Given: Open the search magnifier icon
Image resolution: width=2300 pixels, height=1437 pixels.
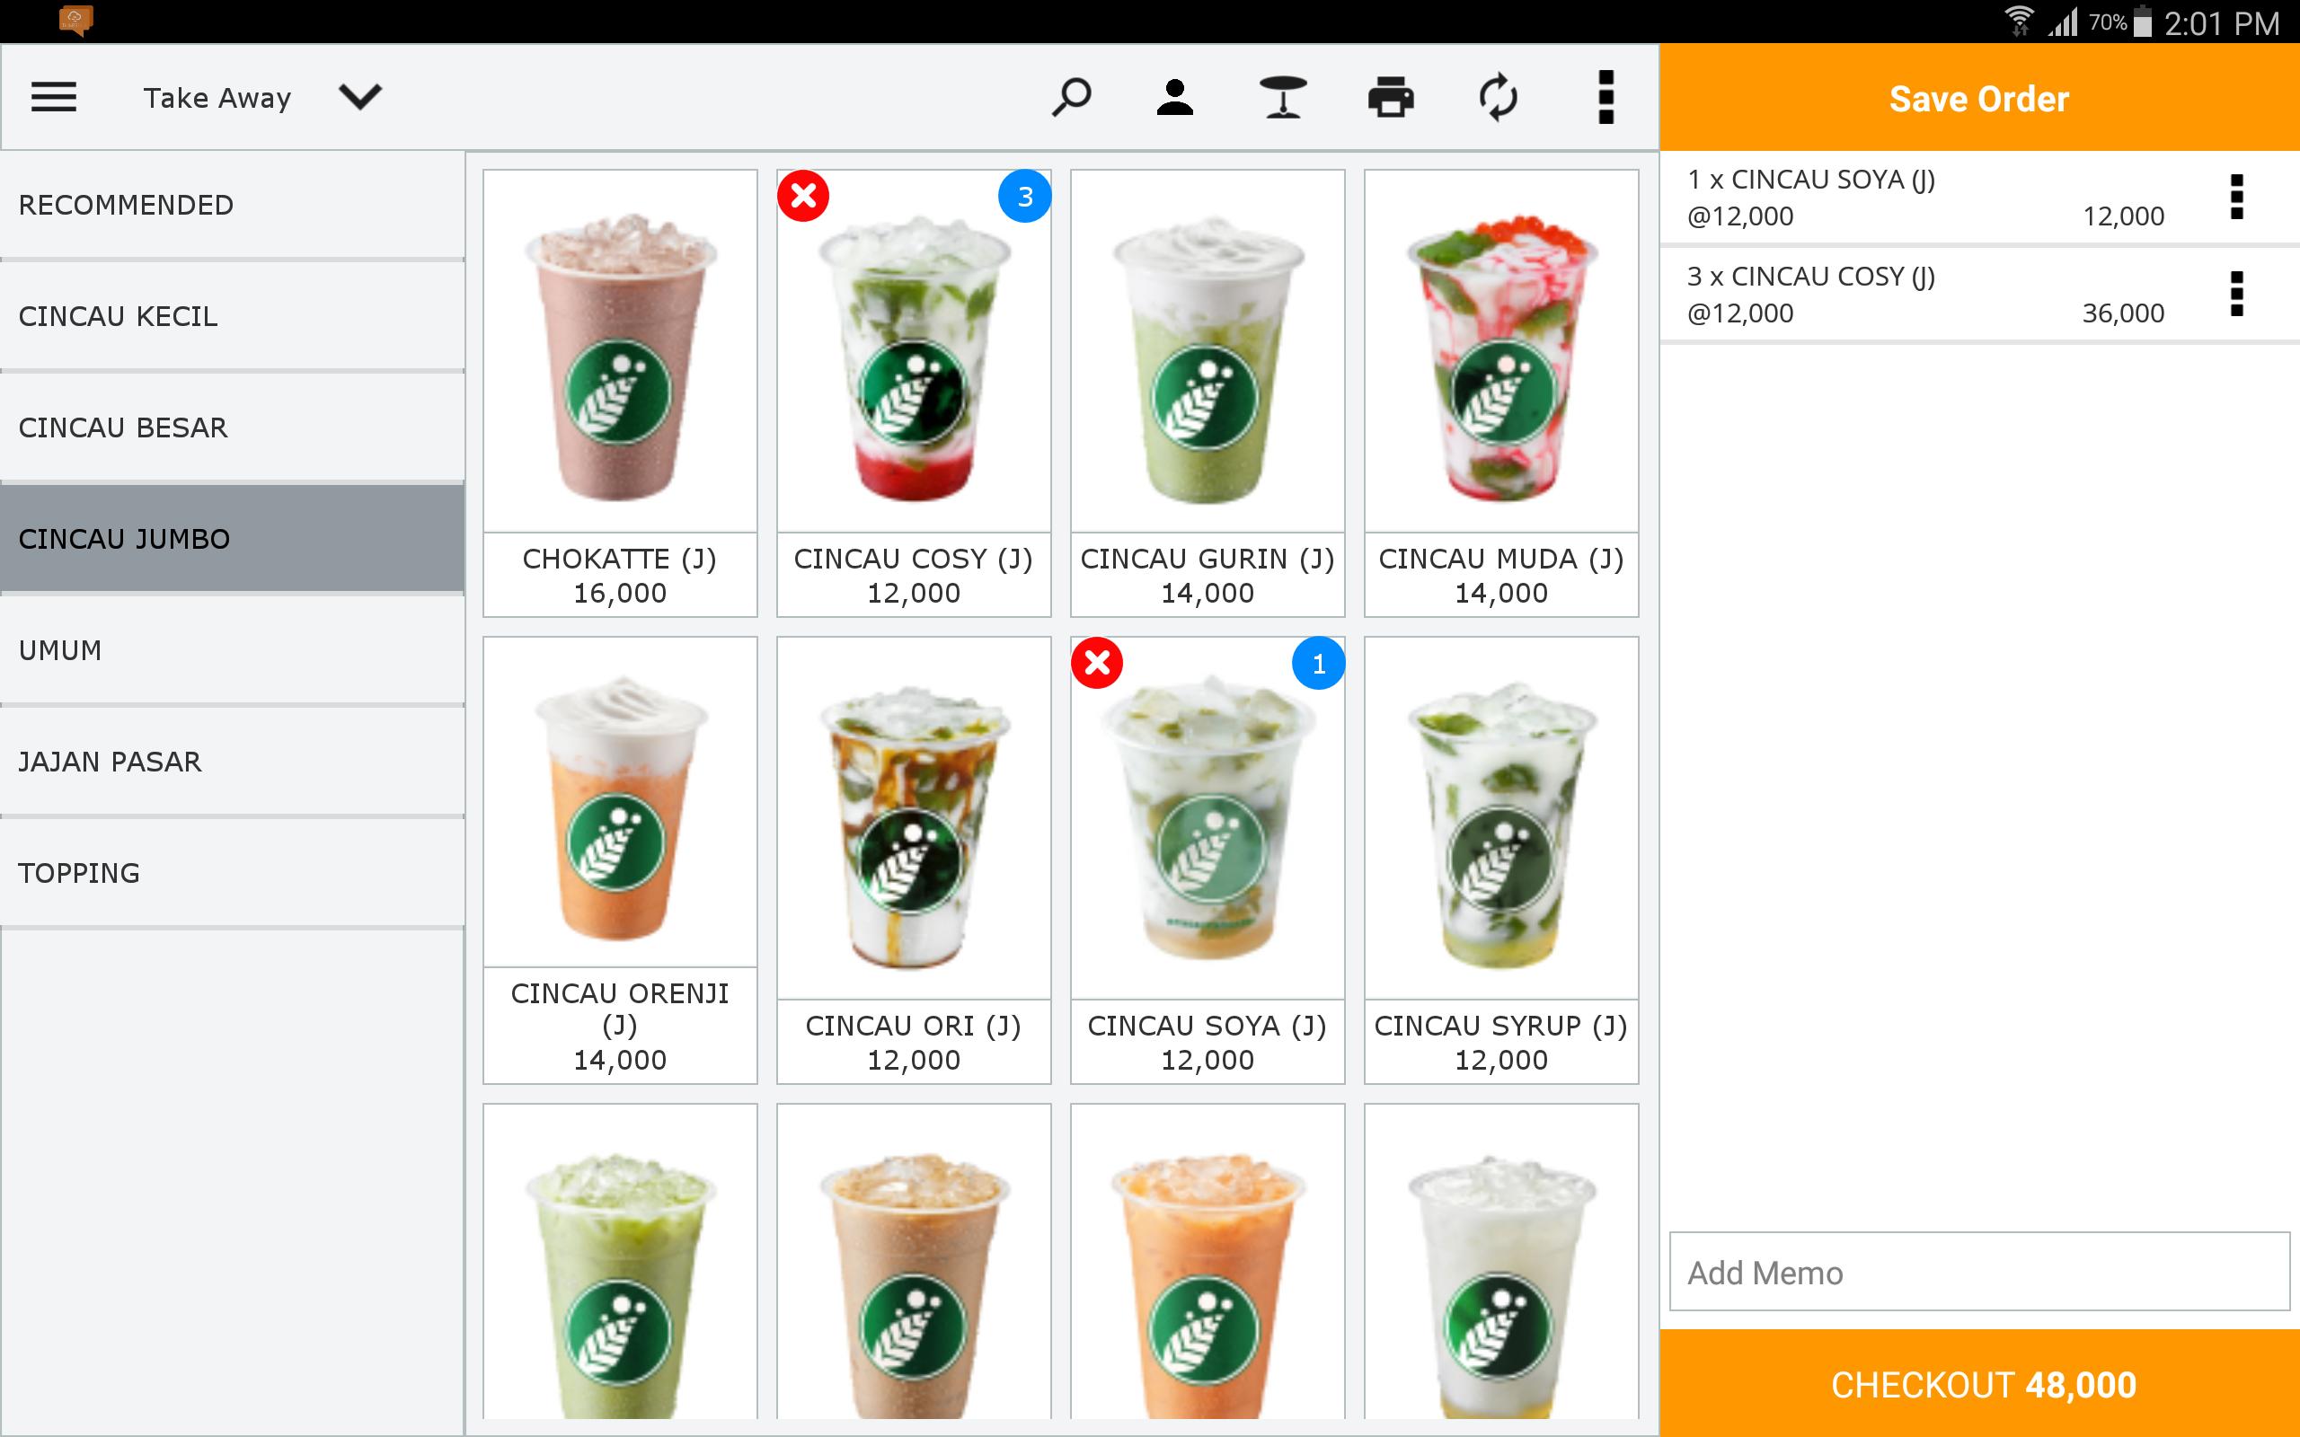Looking at the screenshot, I should pos(1071,97).
